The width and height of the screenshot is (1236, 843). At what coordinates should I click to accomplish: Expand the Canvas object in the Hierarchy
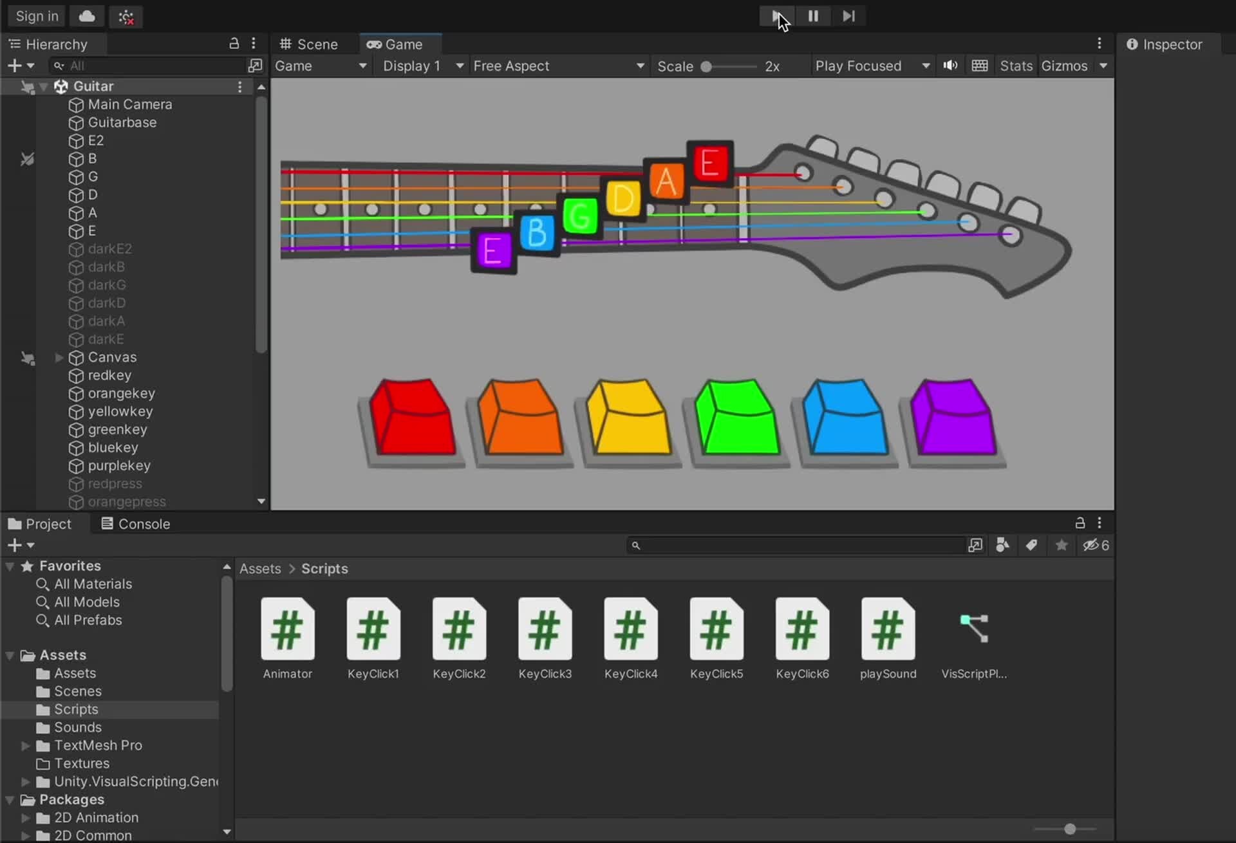(x=59, y=357)
